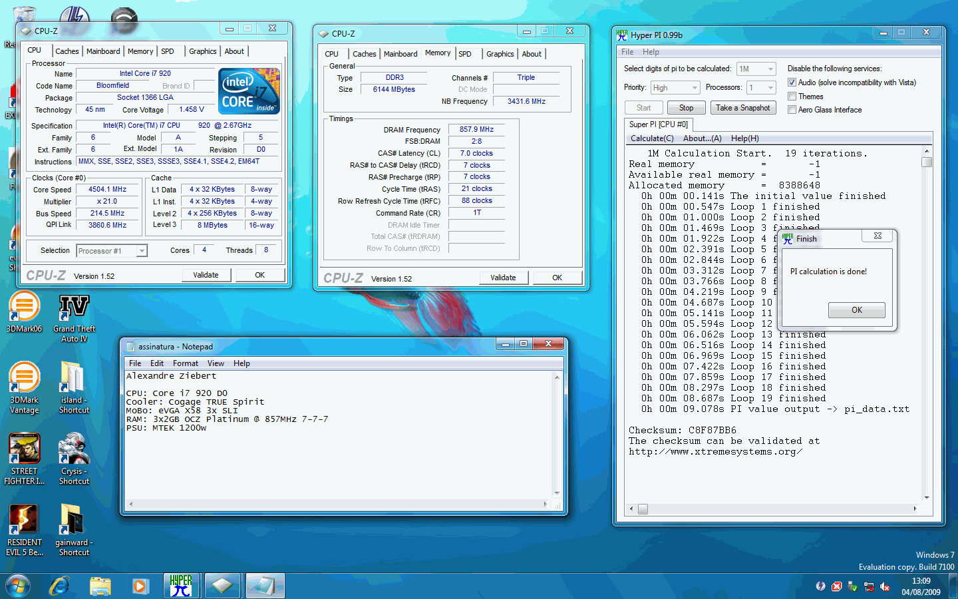Click Validate in left CPU-Z window
Viewport: 958px width, 599px height.
click(206, 275)
